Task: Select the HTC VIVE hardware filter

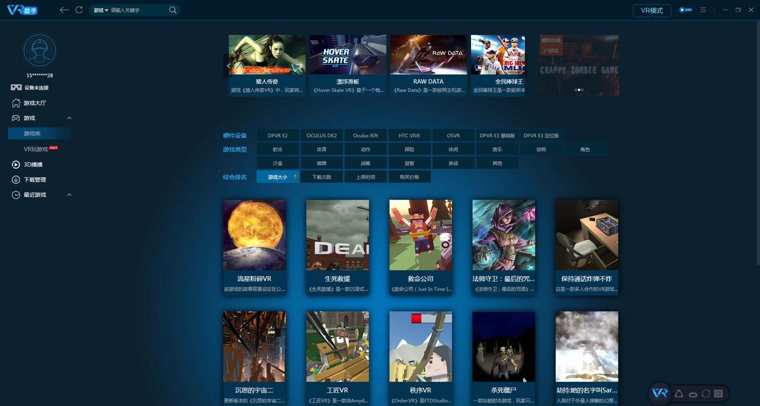Action: [409, 135]
